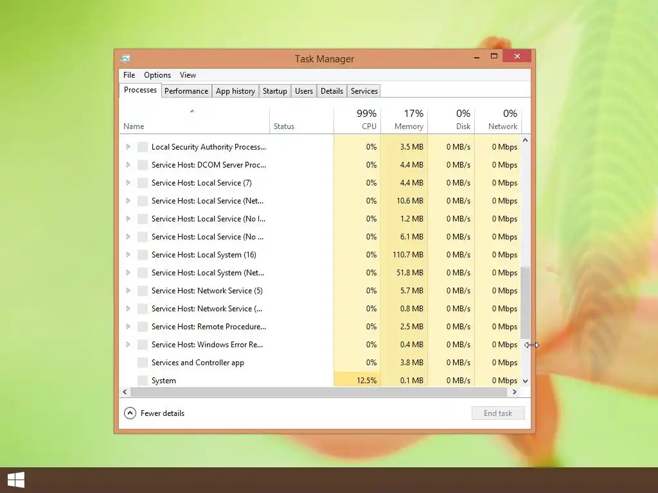Sort by the Name column header
The height and width of the screenshot is (493, 658).
click(194, 120)
